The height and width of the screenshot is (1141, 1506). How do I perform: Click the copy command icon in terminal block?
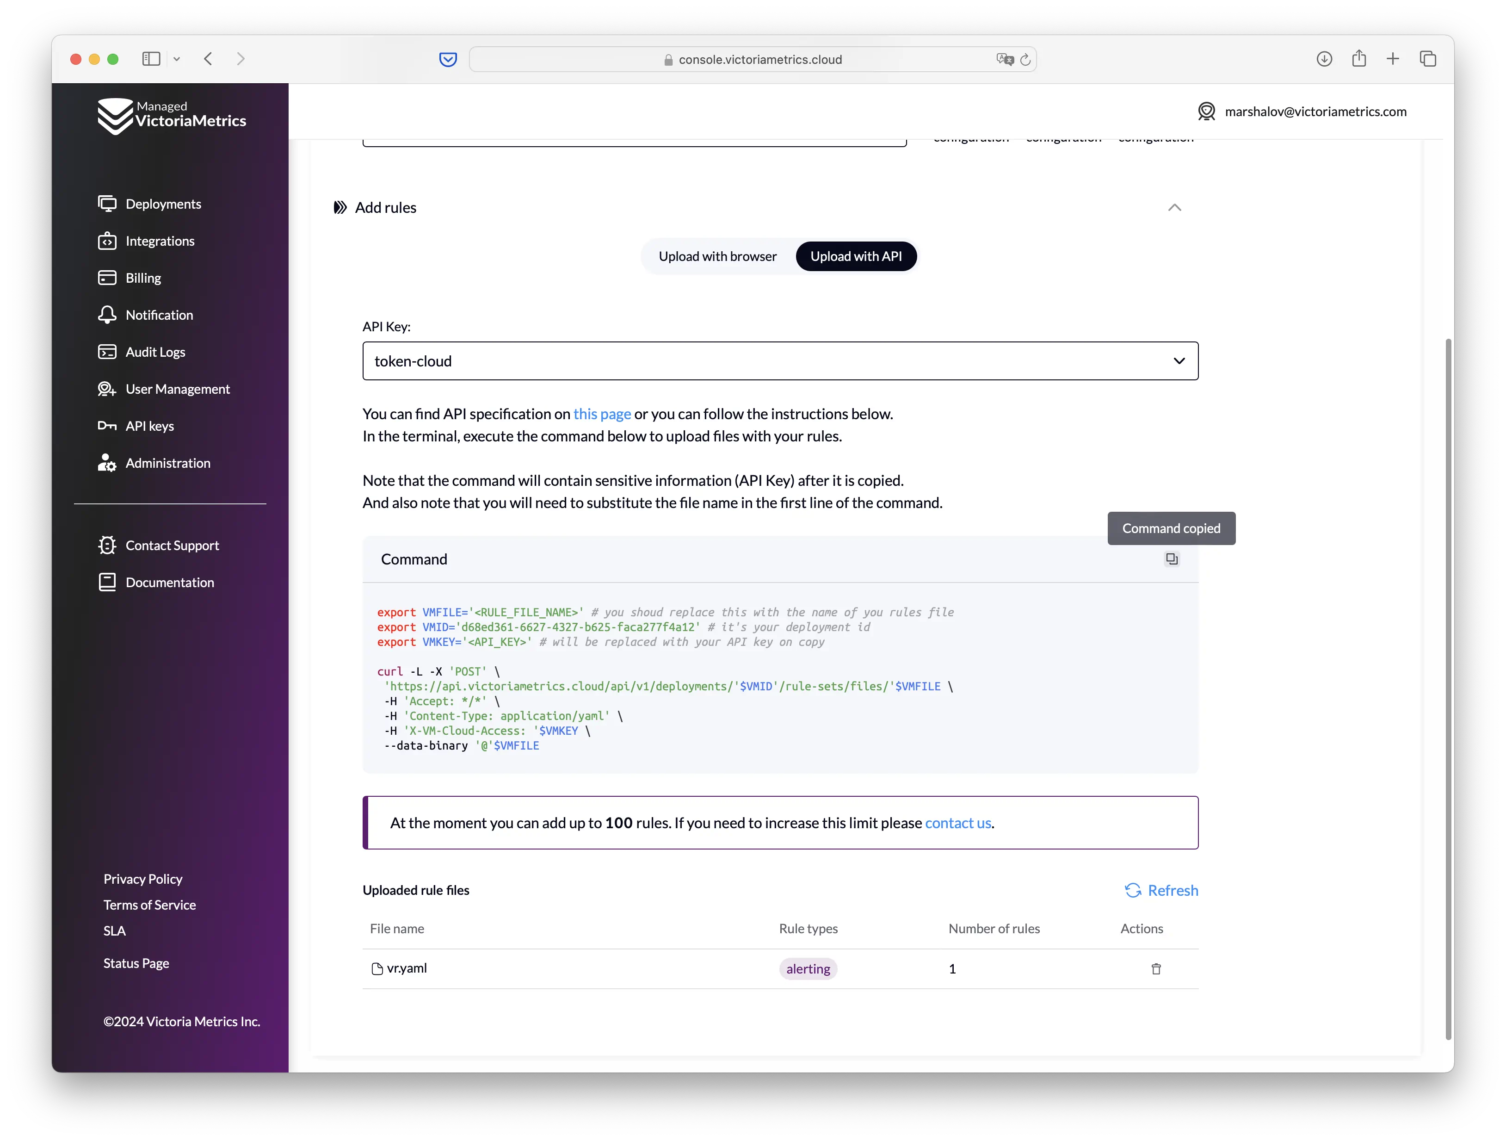click(1172, 558)
